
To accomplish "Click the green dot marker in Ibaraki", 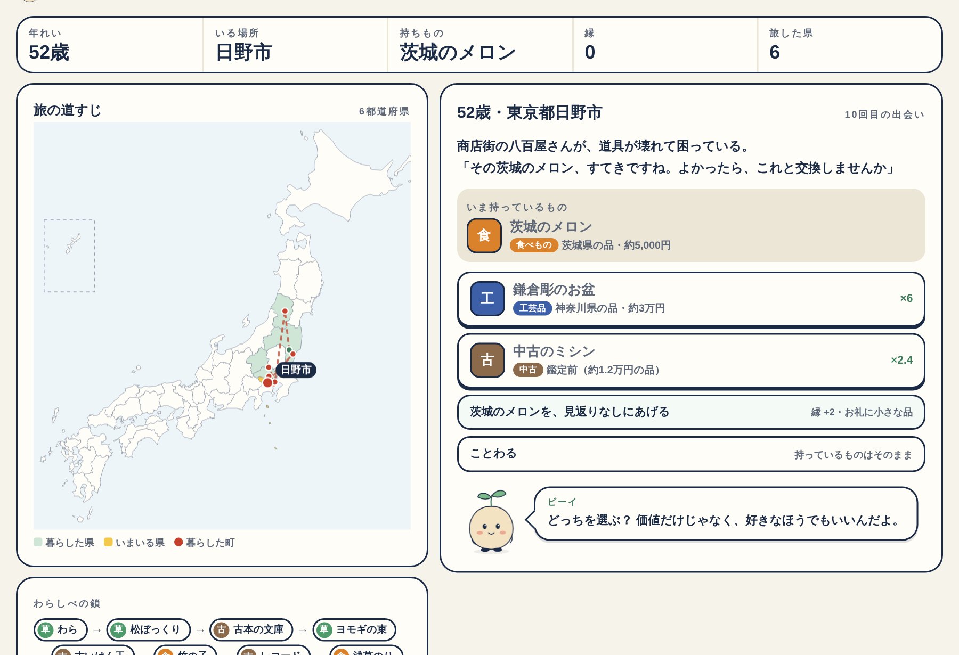I will (x=289, y=350).
